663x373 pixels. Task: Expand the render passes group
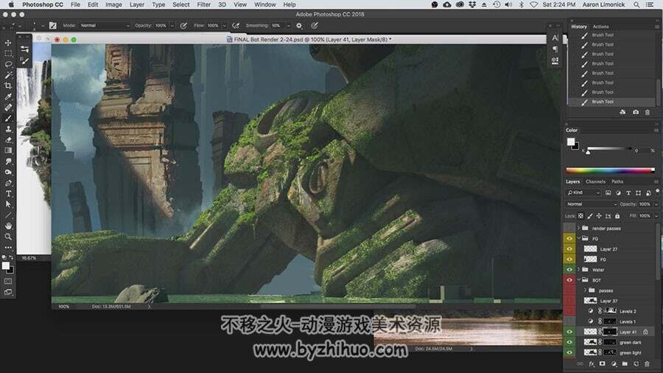click(579, 229)
